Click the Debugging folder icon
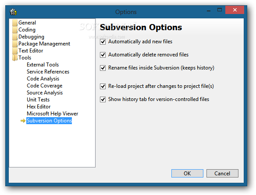 point(15,37)
